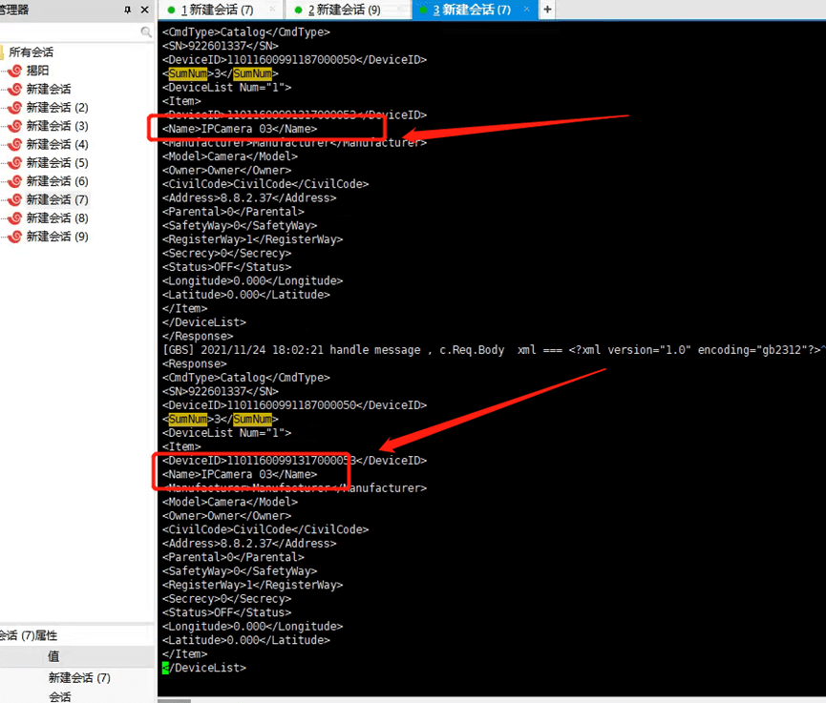The width and height of the screenshot is (826, 703).
Task: Click the icon of 新建会话 (7) in tree
Action: 16,199
